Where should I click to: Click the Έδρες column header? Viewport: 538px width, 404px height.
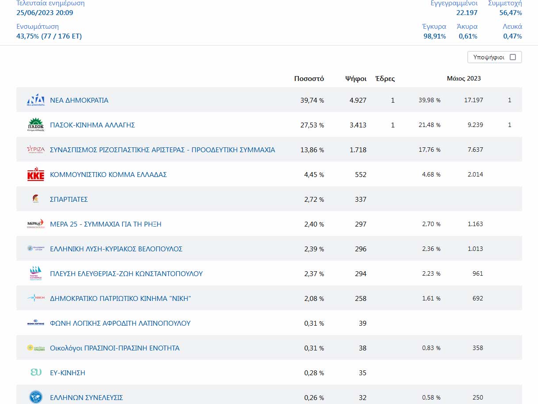pyautogui.click(x=385, y=79)
